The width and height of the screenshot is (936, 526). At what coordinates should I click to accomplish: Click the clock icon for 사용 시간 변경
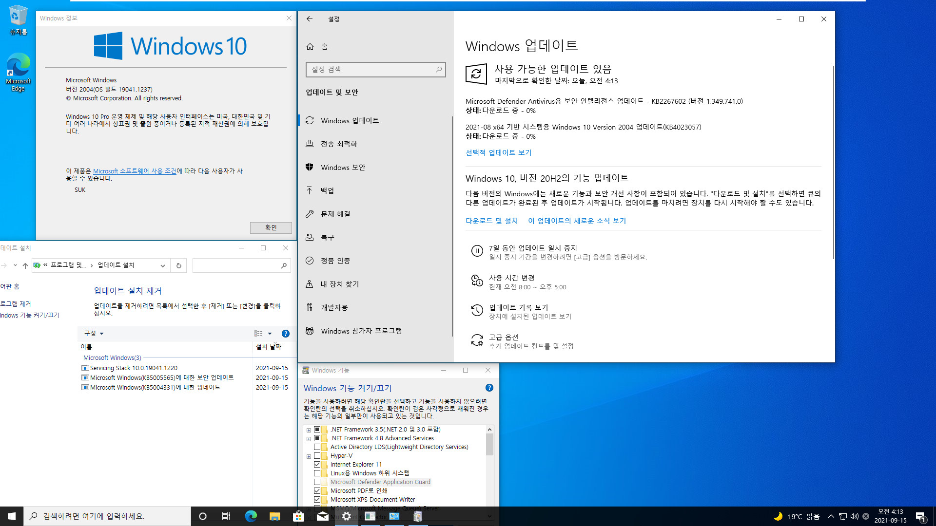477,281
